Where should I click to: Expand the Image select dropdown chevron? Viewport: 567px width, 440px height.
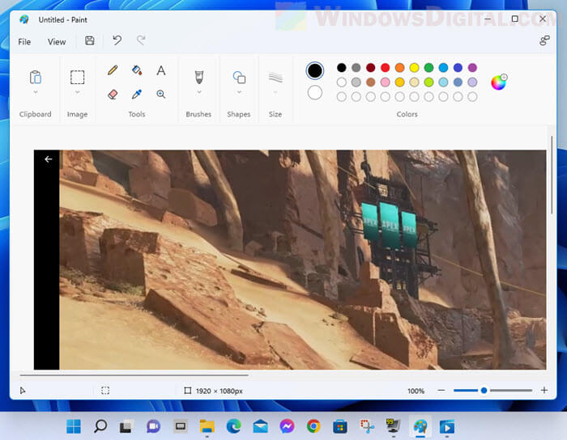point(78,92)
